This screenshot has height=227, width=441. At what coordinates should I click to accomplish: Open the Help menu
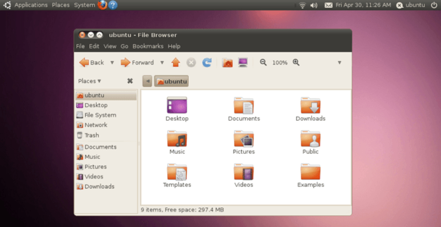coord(174,46)
